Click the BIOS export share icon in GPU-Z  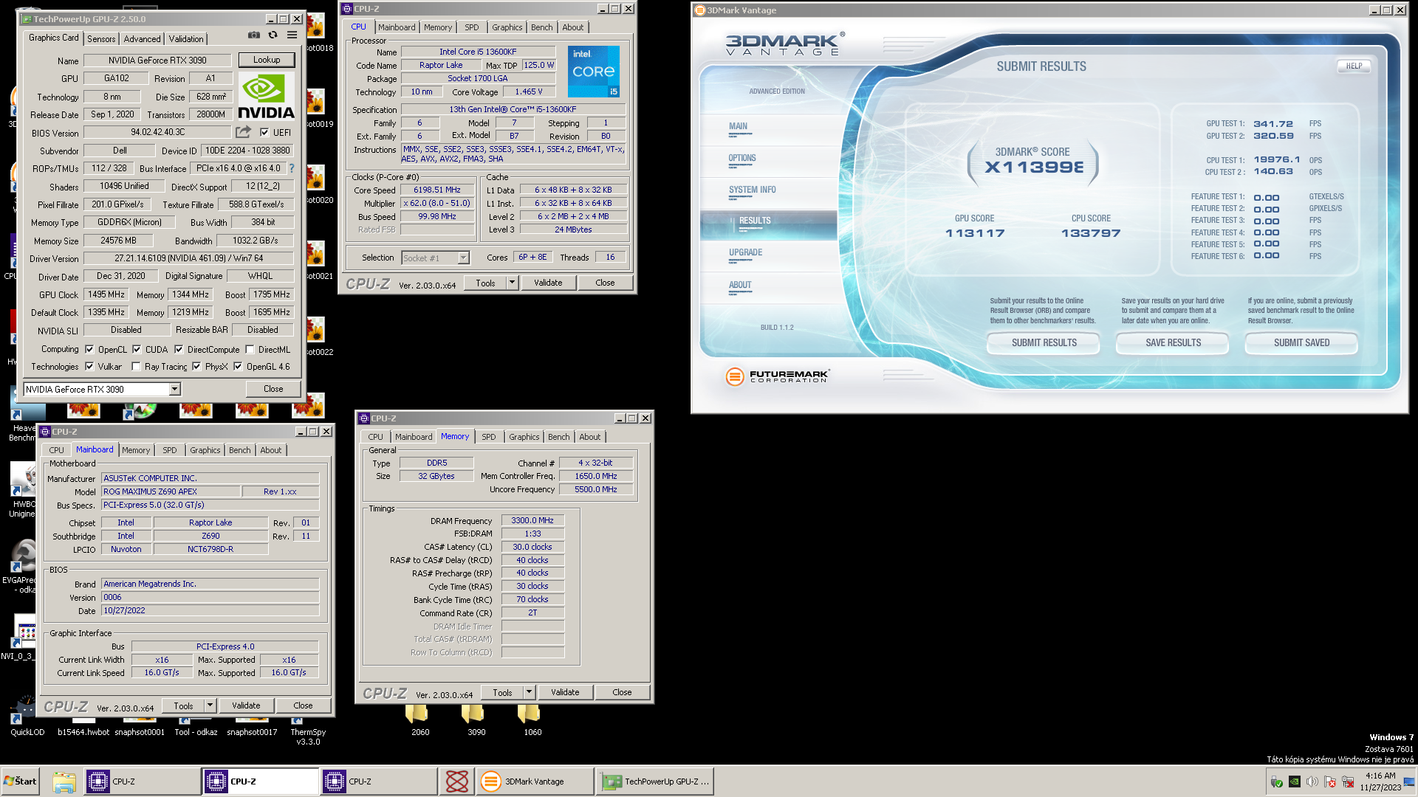pyautogui.click(x=243, y=132)
